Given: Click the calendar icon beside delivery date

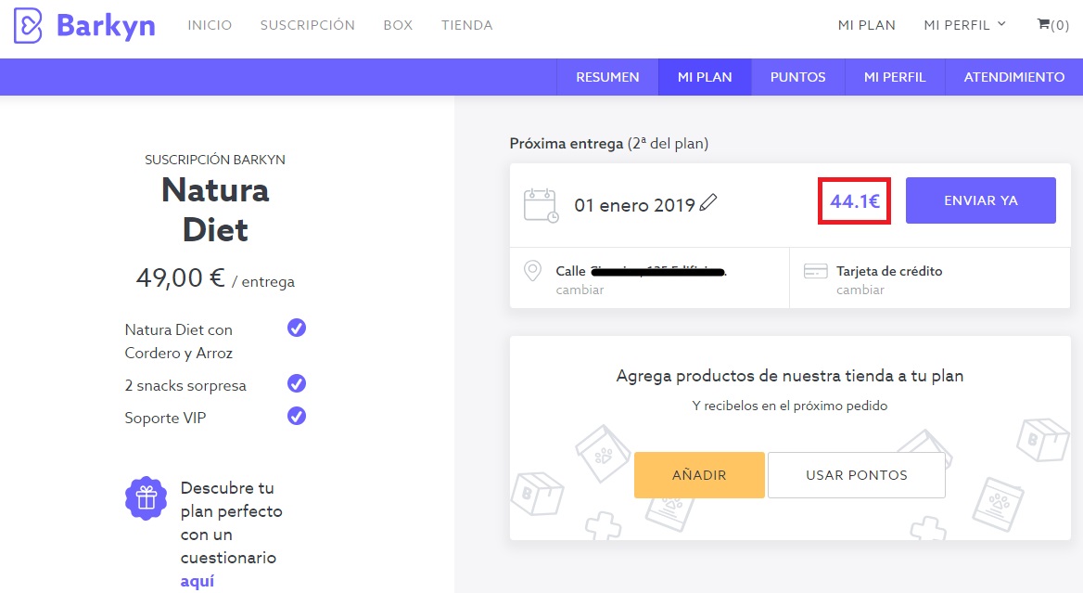Looking at the screenshot, I should 541,205.
